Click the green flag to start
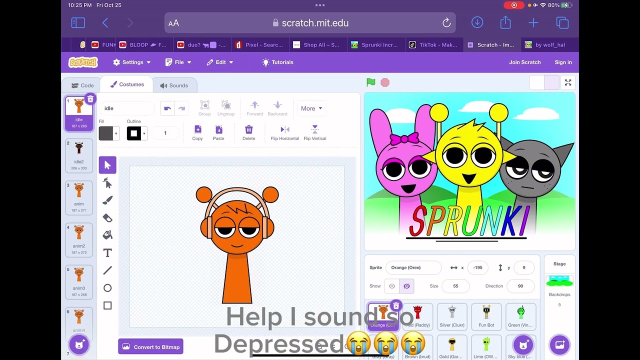Screen dimensions: 640x360 coord(370,82)
